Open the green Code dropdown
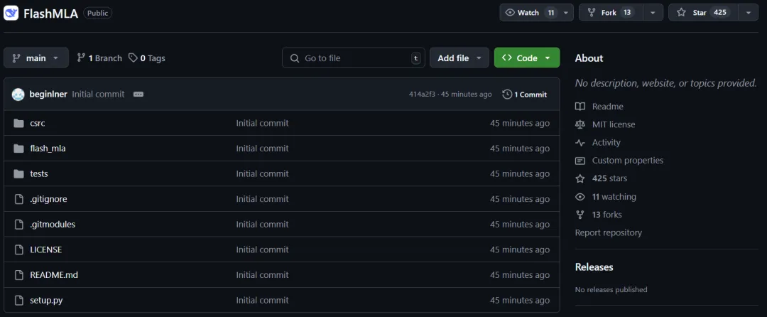 [527, 58]
